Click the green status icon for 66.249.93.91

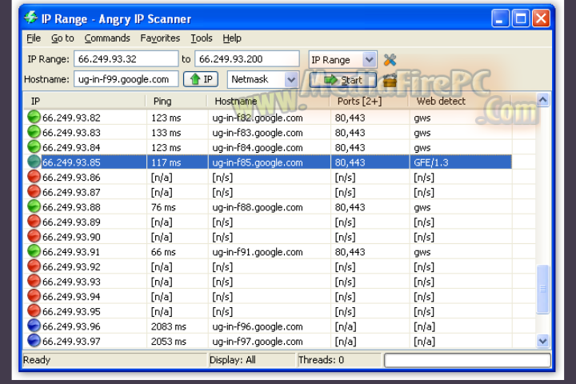click(34, 251)
